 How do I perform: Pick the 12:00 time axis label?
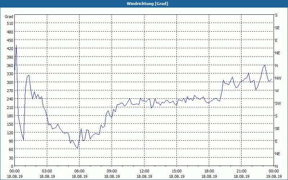144,171
